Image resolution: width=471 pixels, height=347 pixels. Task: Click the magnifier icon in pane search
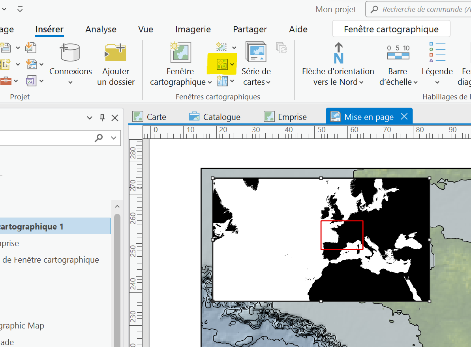[99, 138]
